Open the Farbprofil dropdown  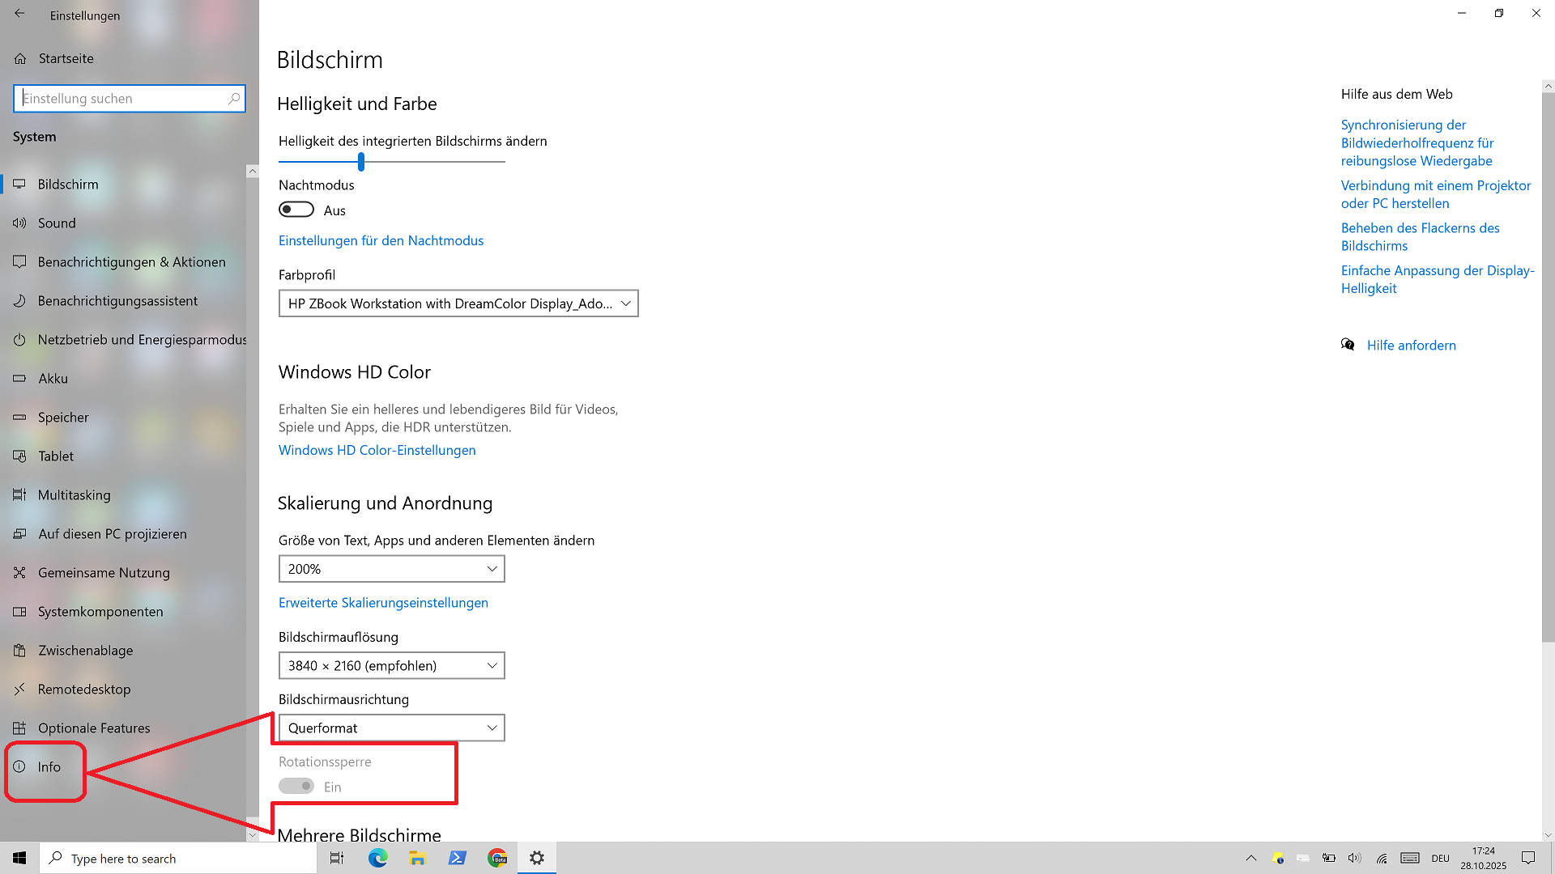pos(458,303)
